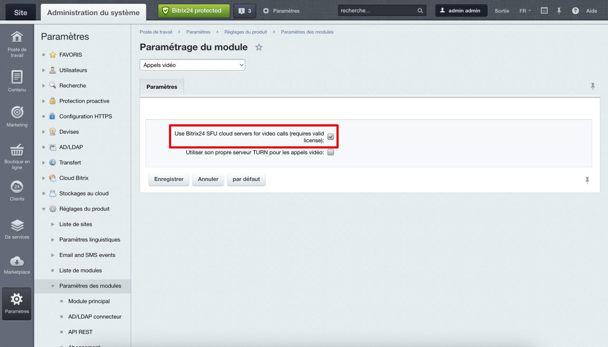This screenshot has height=347, width=608.
Task: Click the Enregistrer button
Action: tap(169, 179)
